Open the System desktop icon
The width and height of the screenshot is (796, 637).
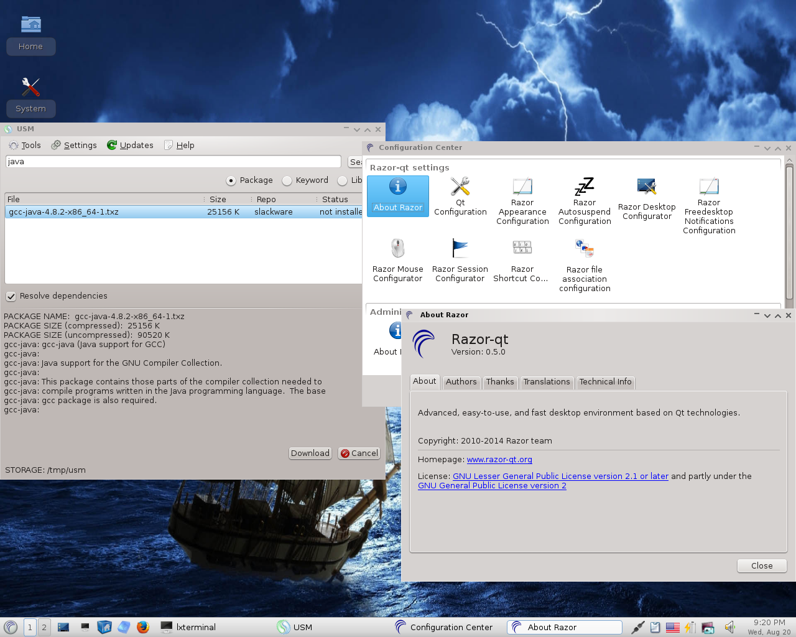click(x=30, y=96)
